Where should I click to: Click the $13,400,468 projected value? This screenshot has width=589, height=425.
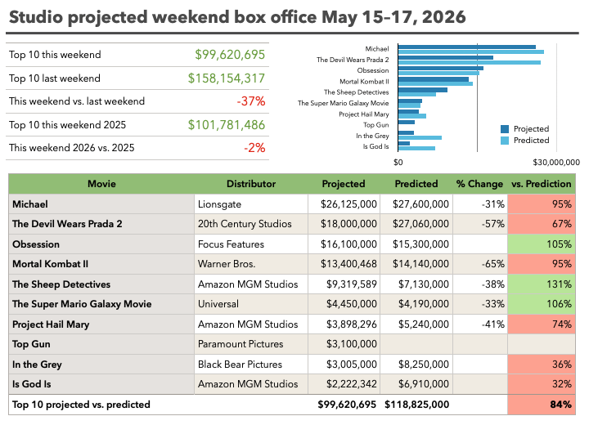348,264
